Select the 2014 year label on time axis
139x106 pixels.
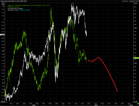tap(89, 104)
